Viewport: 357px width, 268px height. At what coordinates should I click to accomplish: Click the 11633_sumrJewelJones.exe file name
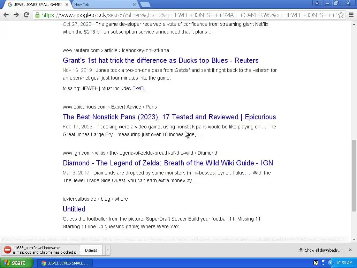tap(37, 248)
